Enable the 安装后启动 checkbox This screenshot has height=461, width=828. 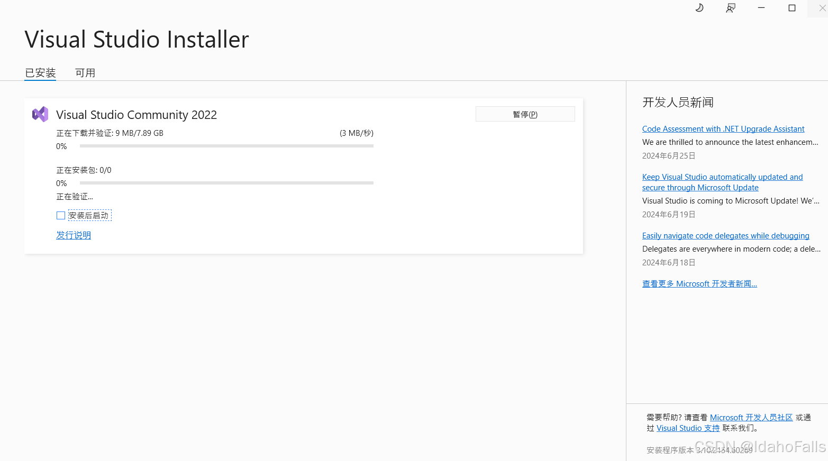coord(61,216)
